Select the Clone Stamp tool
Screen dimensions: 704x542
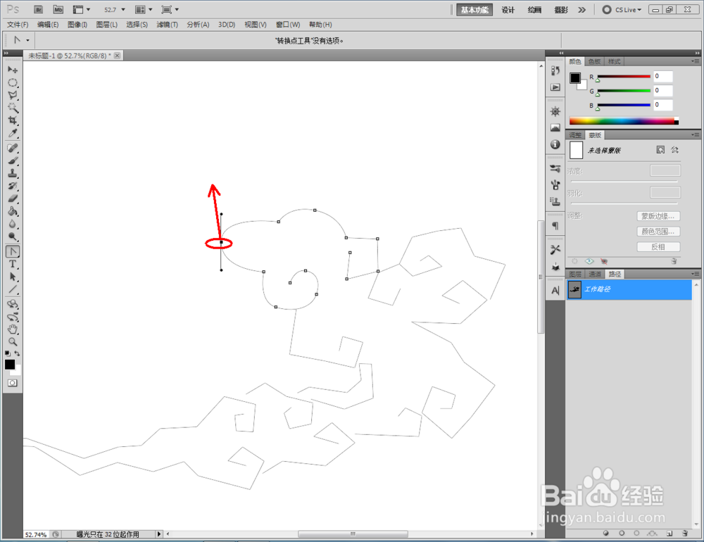pos(13,173)
